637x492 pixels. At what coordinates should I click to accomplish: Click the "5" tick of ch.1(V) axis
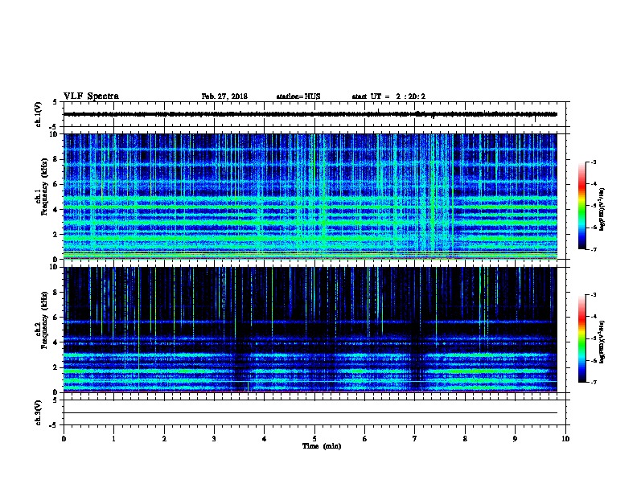(x=55, y=102)
